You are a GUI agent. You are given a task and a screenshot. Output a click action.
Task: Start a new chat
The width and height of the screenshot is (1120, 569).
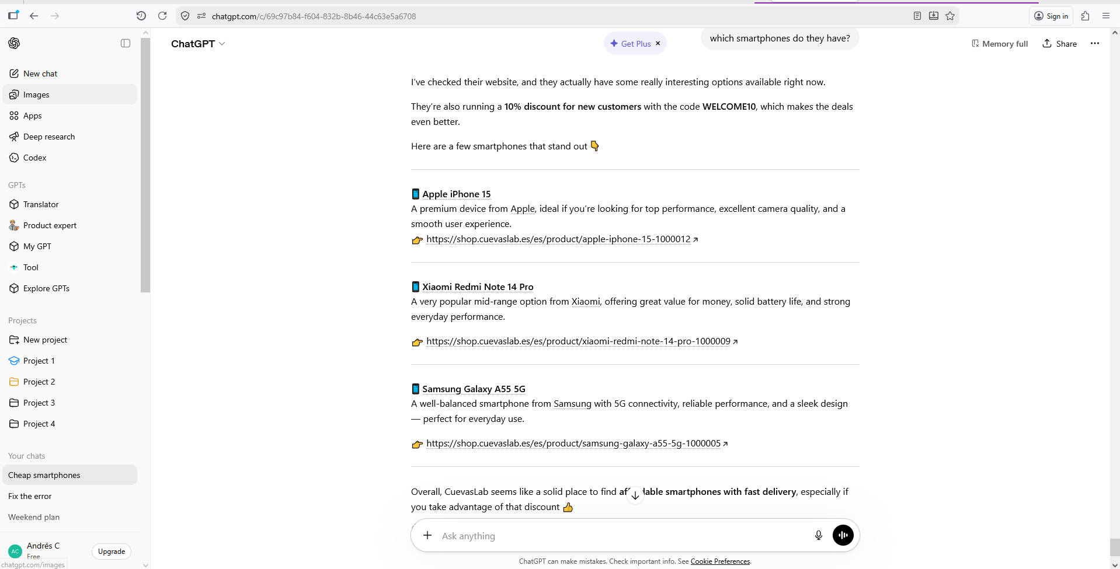(40, 73)
